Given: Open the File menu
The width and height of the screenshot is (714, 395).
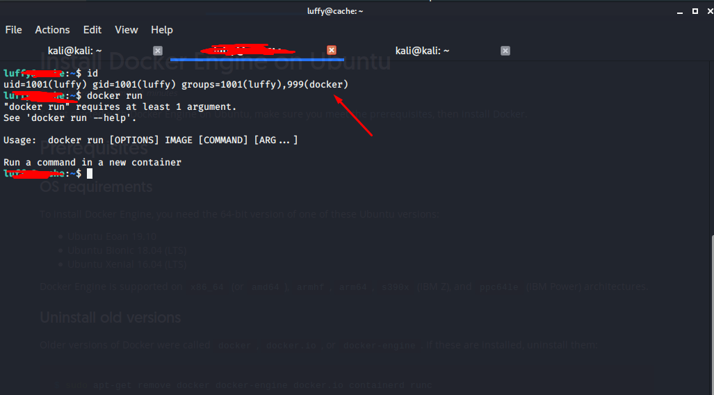Looking at the screenshot, I should (13, 30).
